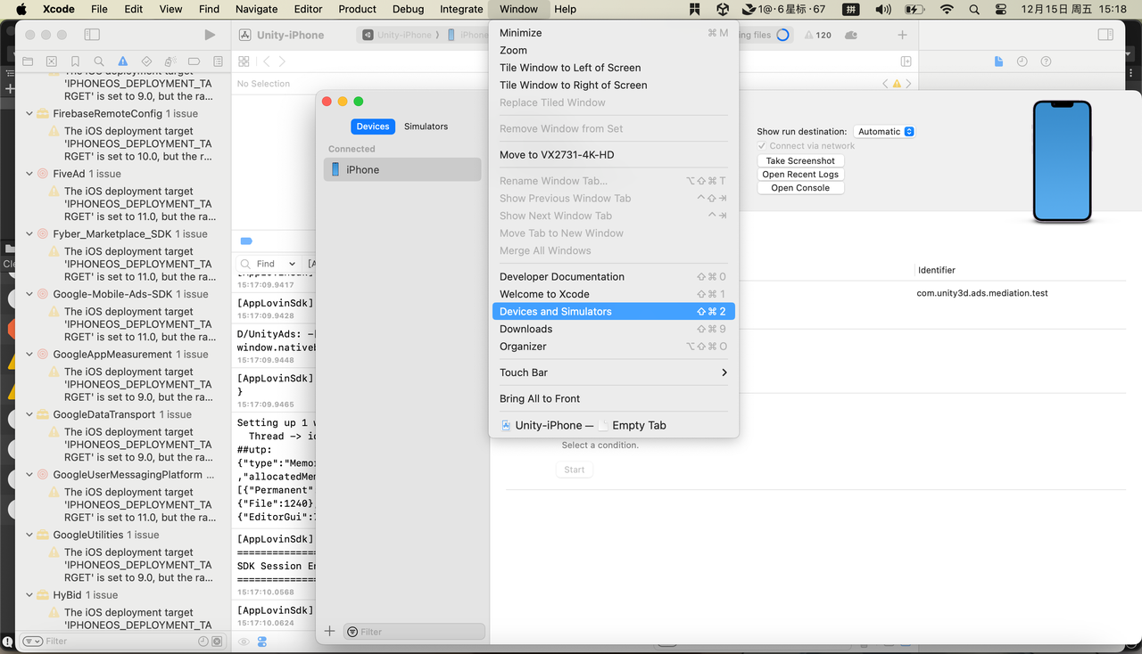Click Open Recent Logs button
The image size is (1142, 654).
pyautogui.click(x=800, y=175)
